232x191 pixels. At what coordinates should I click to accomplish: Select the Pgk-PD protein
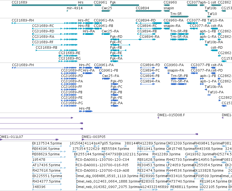[x=115, y=84]
